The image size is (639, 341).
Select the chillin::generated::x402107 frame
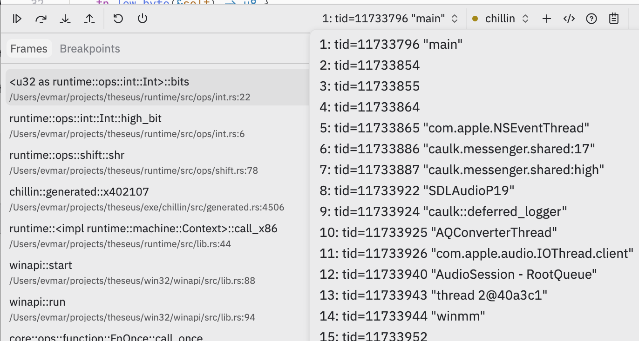pos(157,199)
